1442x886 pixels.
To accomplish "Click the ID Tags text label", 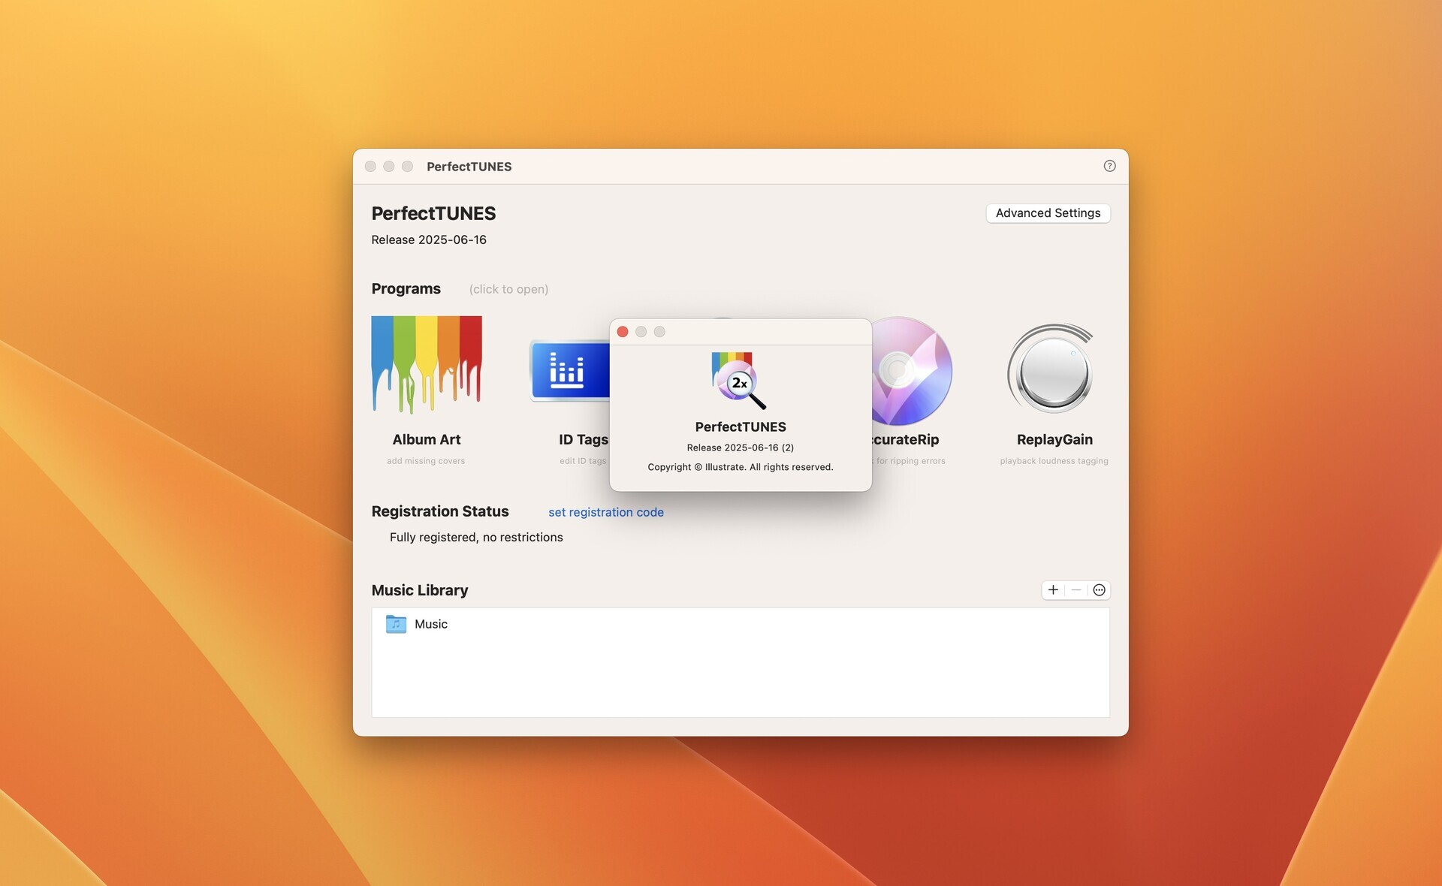I will pyautogui.click(x=582, y=439).
